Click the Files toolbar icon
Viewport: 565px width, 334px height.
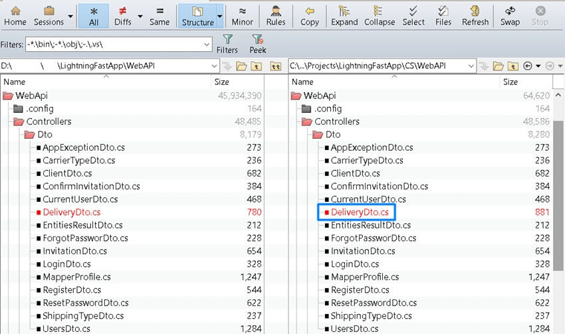(x=443, y=16)
